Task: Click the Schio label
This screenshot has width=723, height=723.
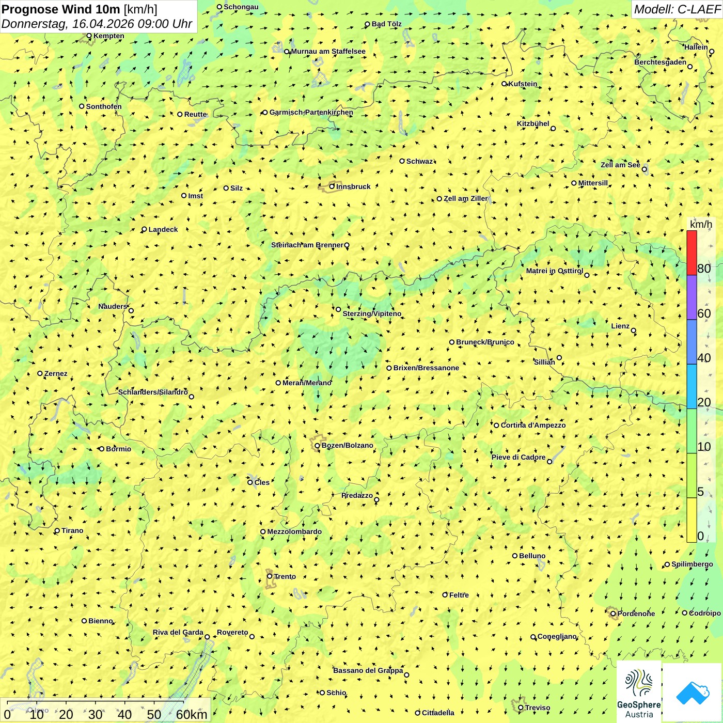Action: click(336, 693)
